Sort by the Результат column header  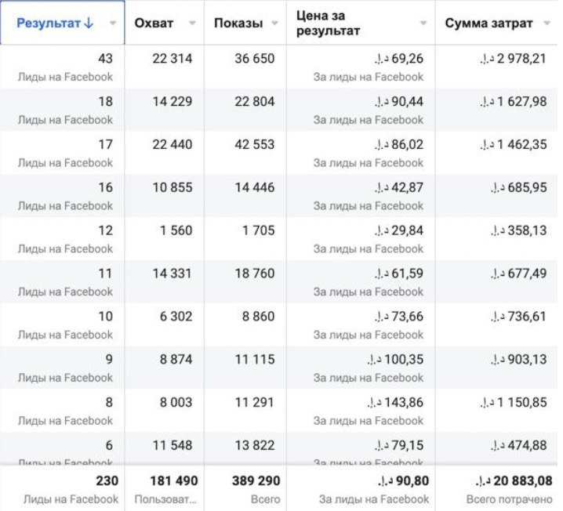pos(49,24)
